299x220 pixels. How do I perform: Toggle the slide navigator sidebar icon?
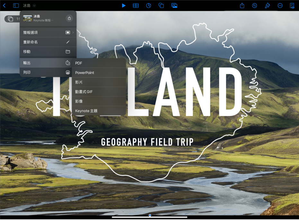(16, 5)
